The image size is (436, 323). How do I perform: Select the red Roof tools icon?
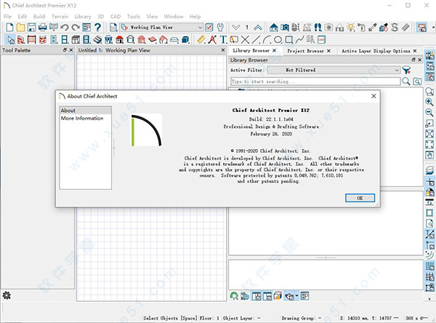point(120,39)
